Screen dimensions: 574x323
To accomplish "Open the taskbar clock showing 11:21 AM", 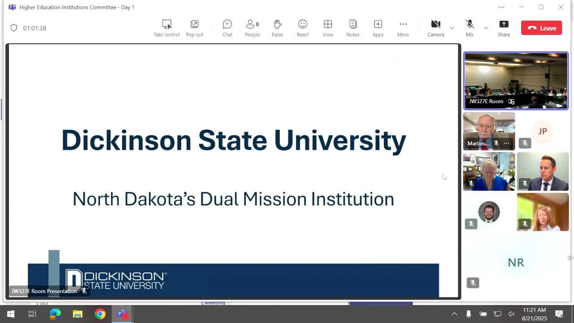I will pyautogui.click(x=535, y=314).
